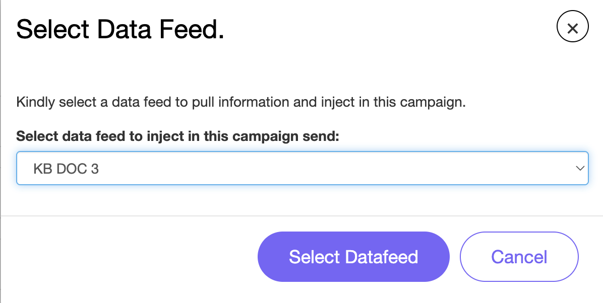Focus the data feed combo box
Viewport: 603px width, 303px height.
click(x=303, y=168)
